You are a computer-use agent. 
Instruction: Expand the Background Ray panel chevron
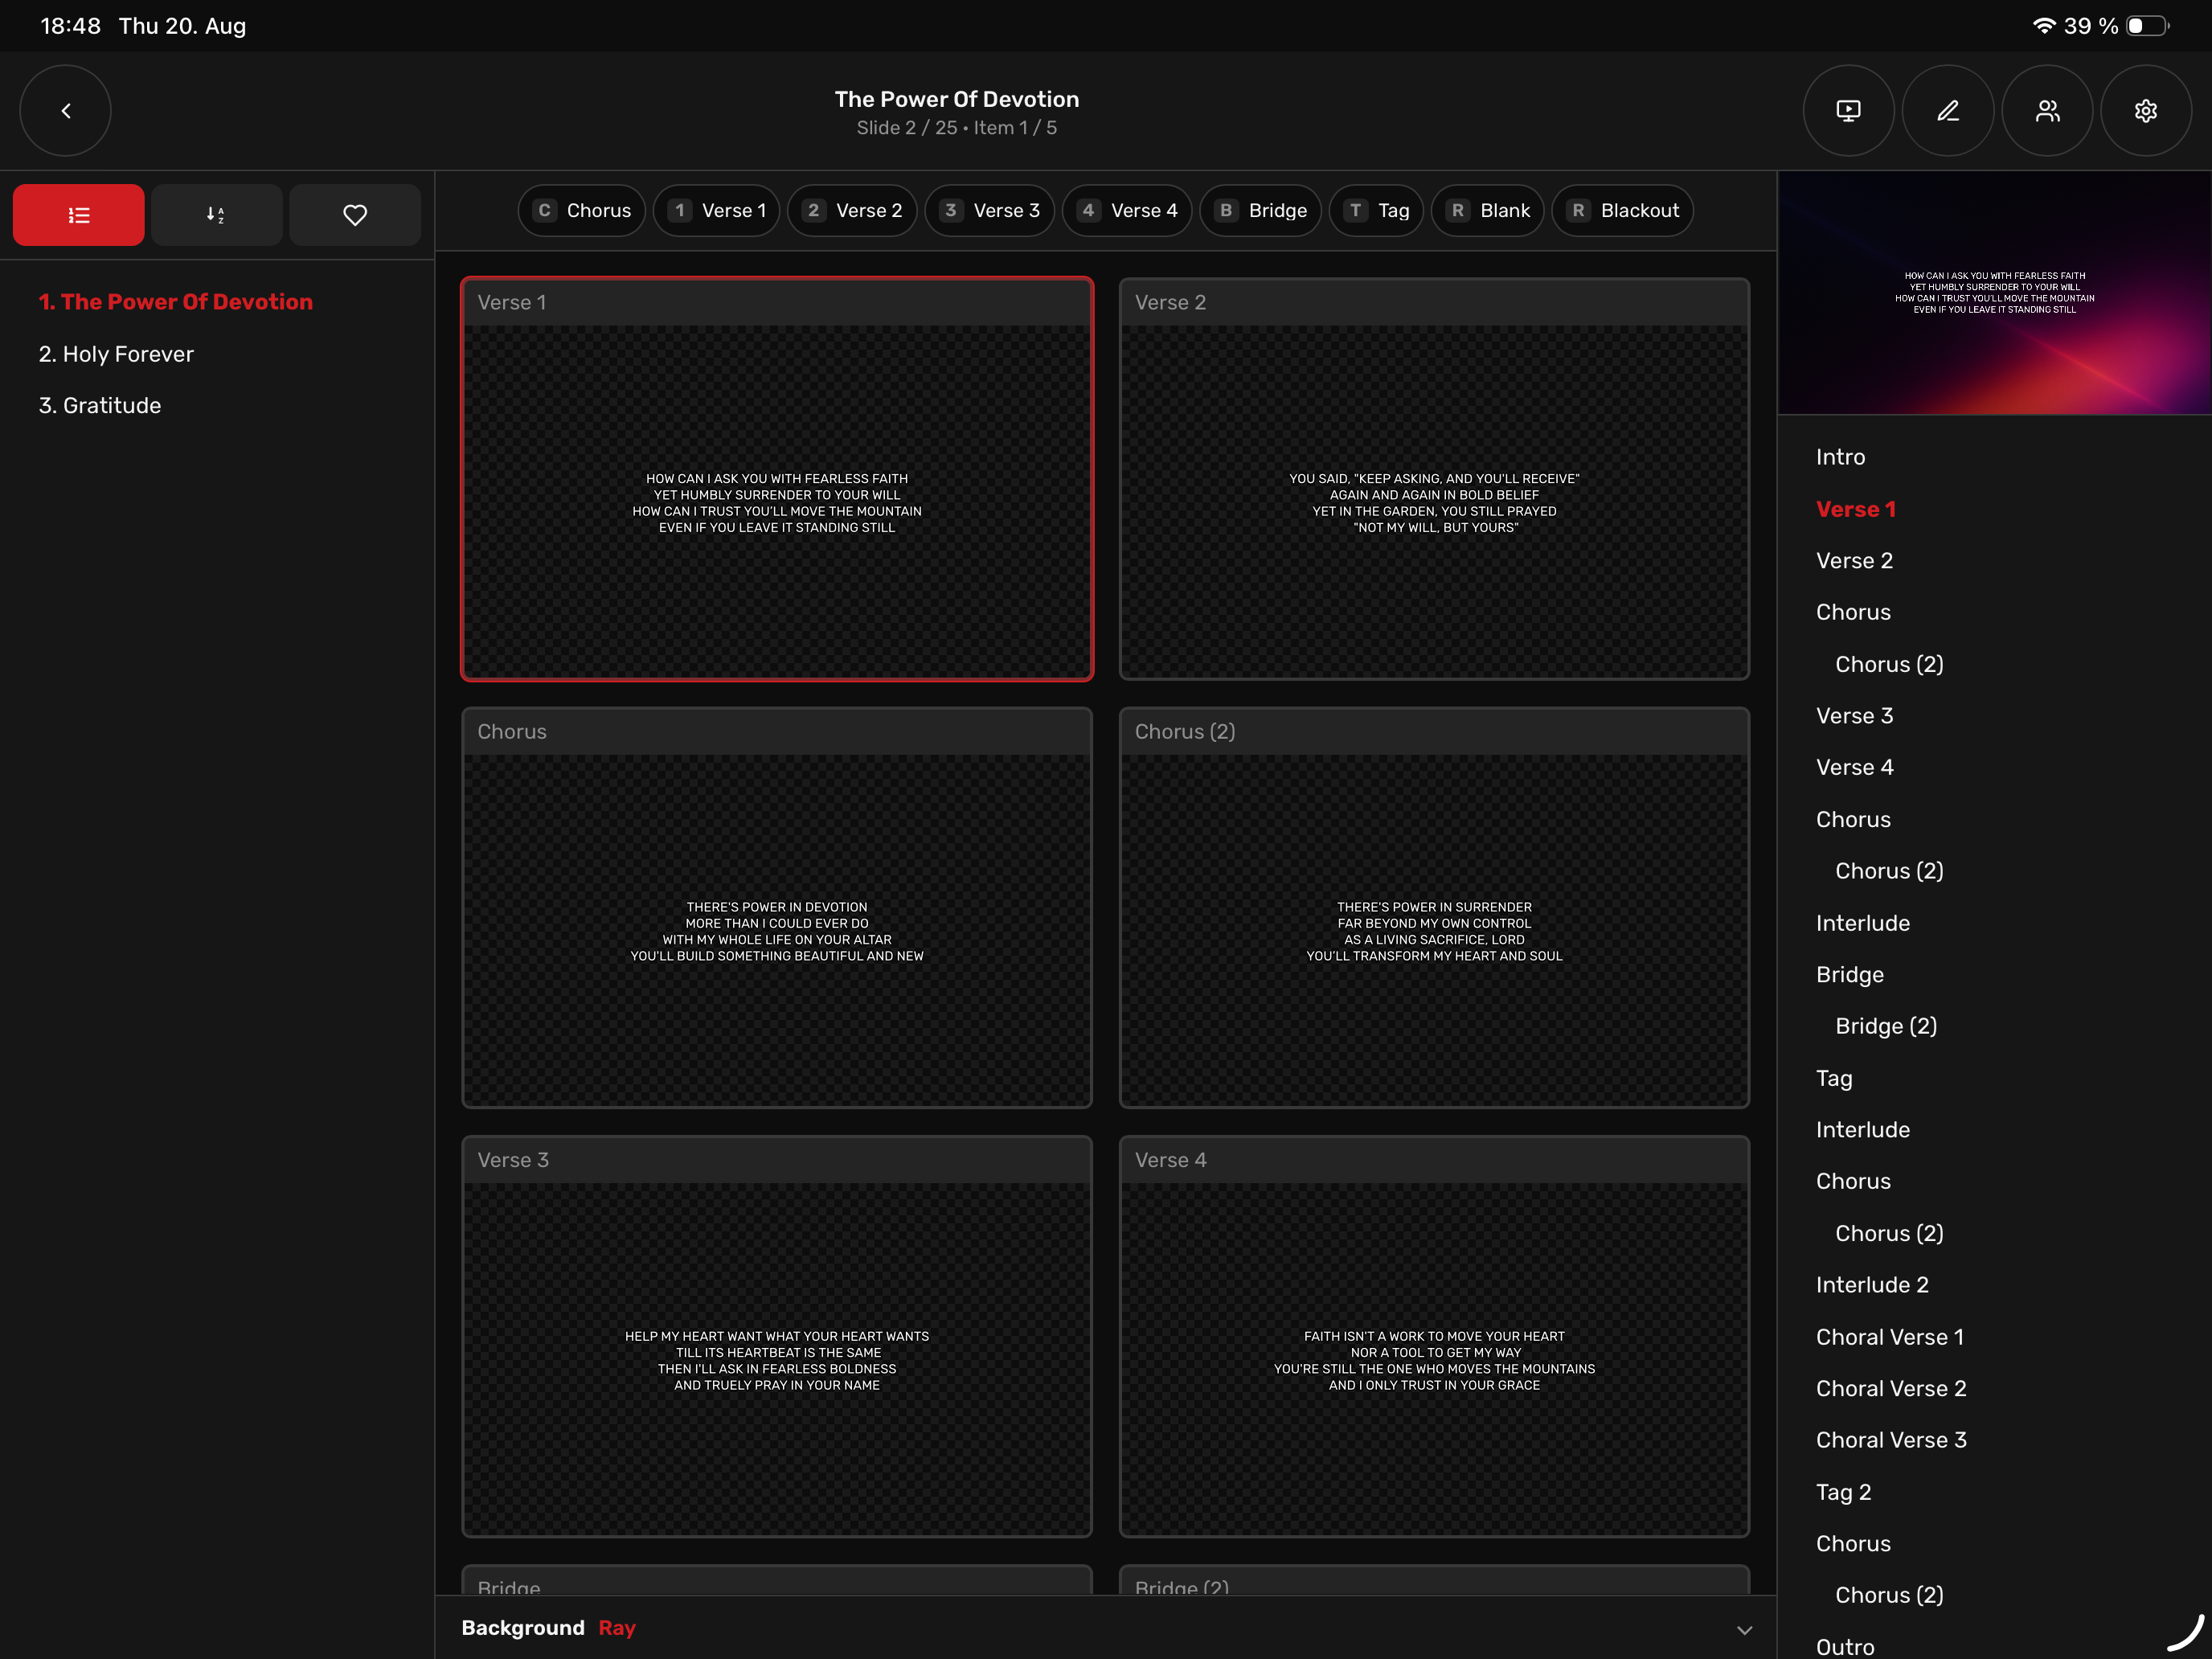(1744, 1630)
